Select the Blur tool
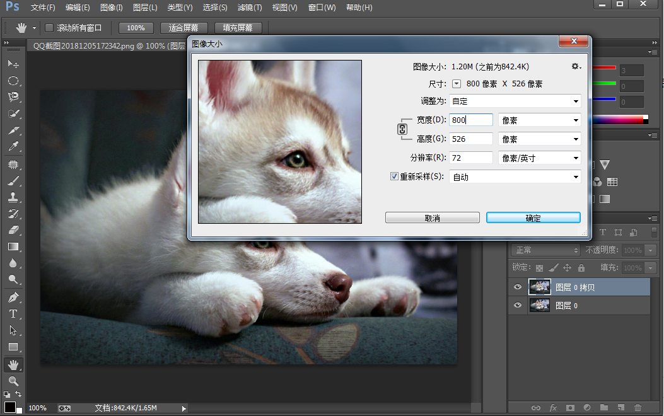The image size is (664, 416). [13, 263]
